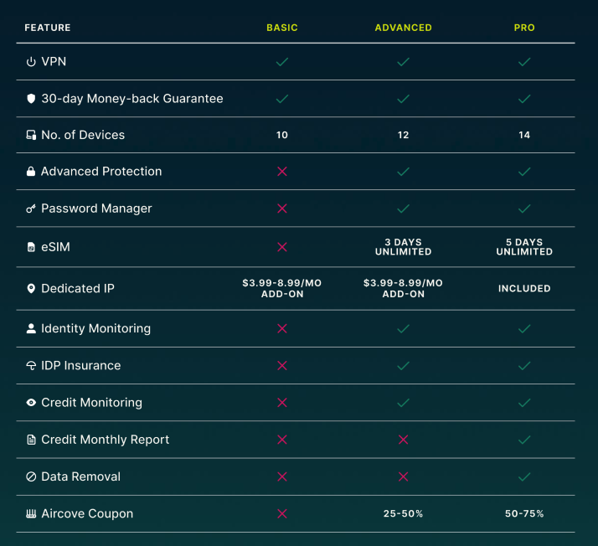Click the Basic red cross for Aircove Coupon

(282, 513)
